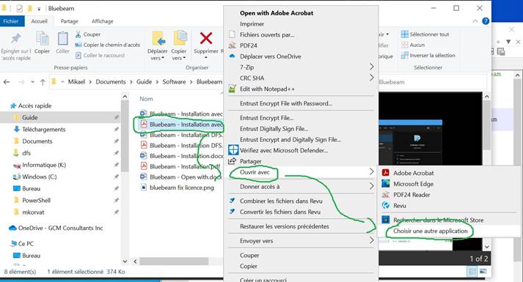The width and height of the screenshot is (523, 282).
Task: Expand the Donner accès à submenu arrow
Action: point(372,186)
